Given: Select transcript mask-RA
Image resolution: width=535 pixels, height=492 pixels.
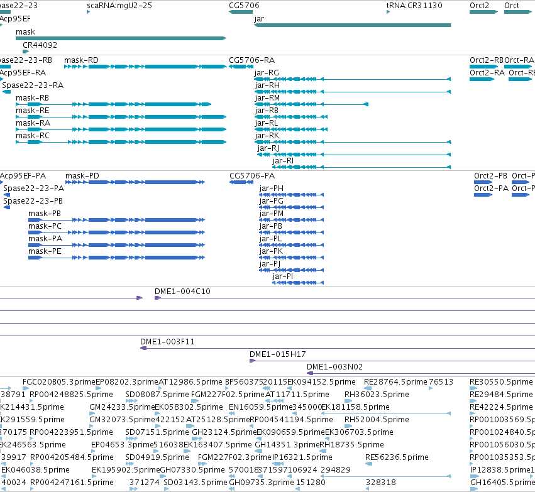Looking at the screenshot, I should click(x=33, y=123).
